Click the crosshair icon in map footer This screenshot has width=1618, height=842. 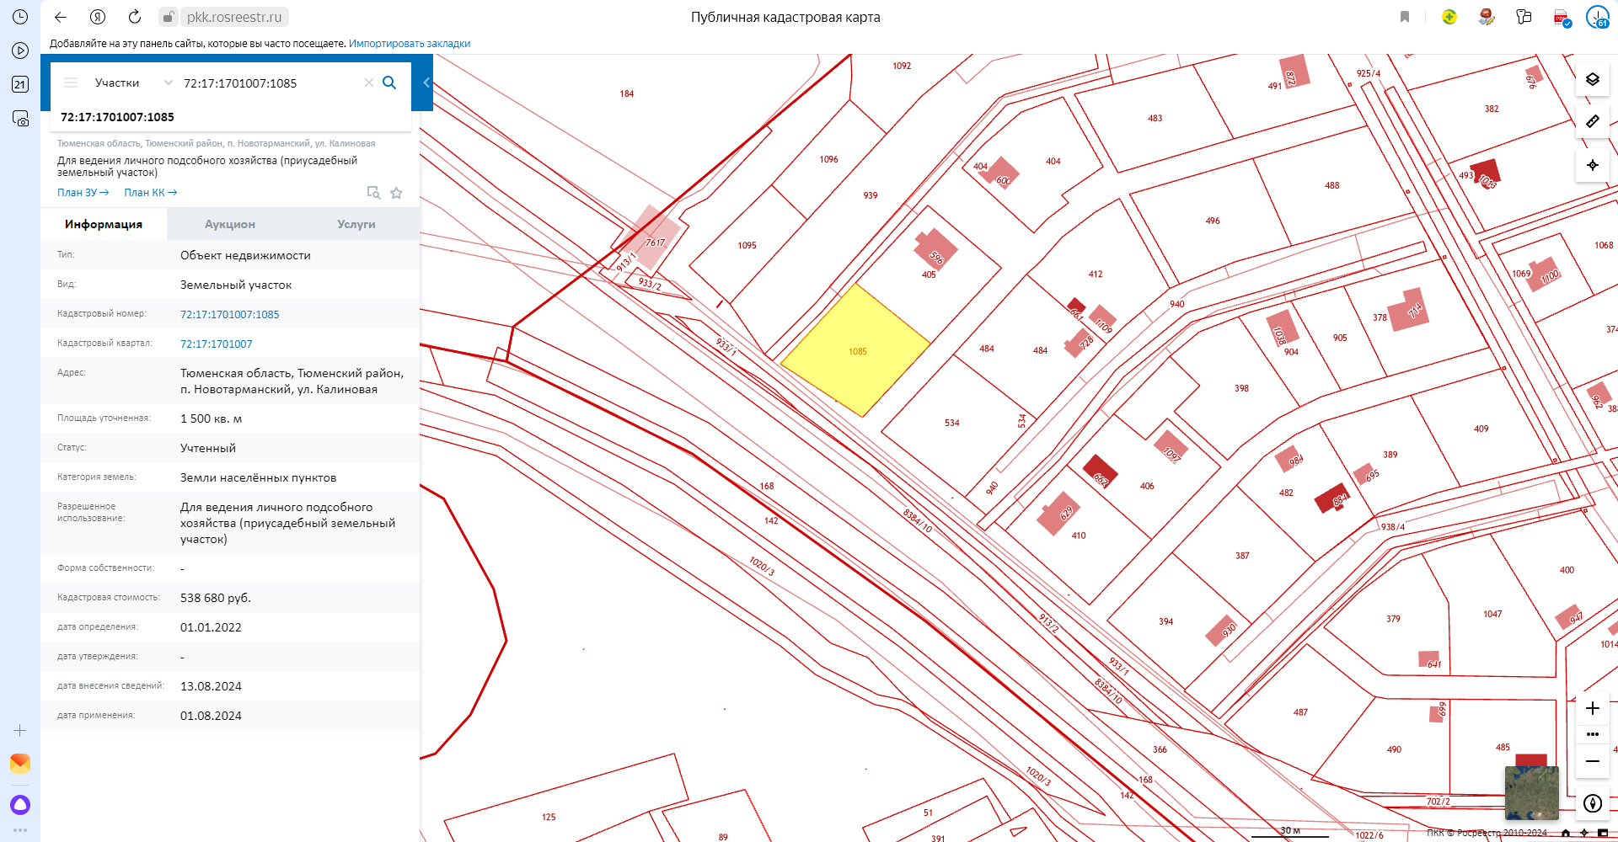point(1584,833)
